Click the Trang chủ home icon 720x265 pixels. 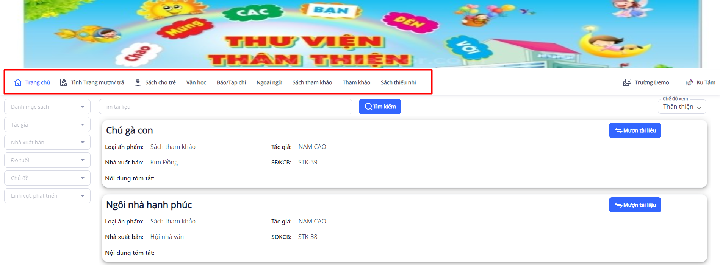coord(18,82)
